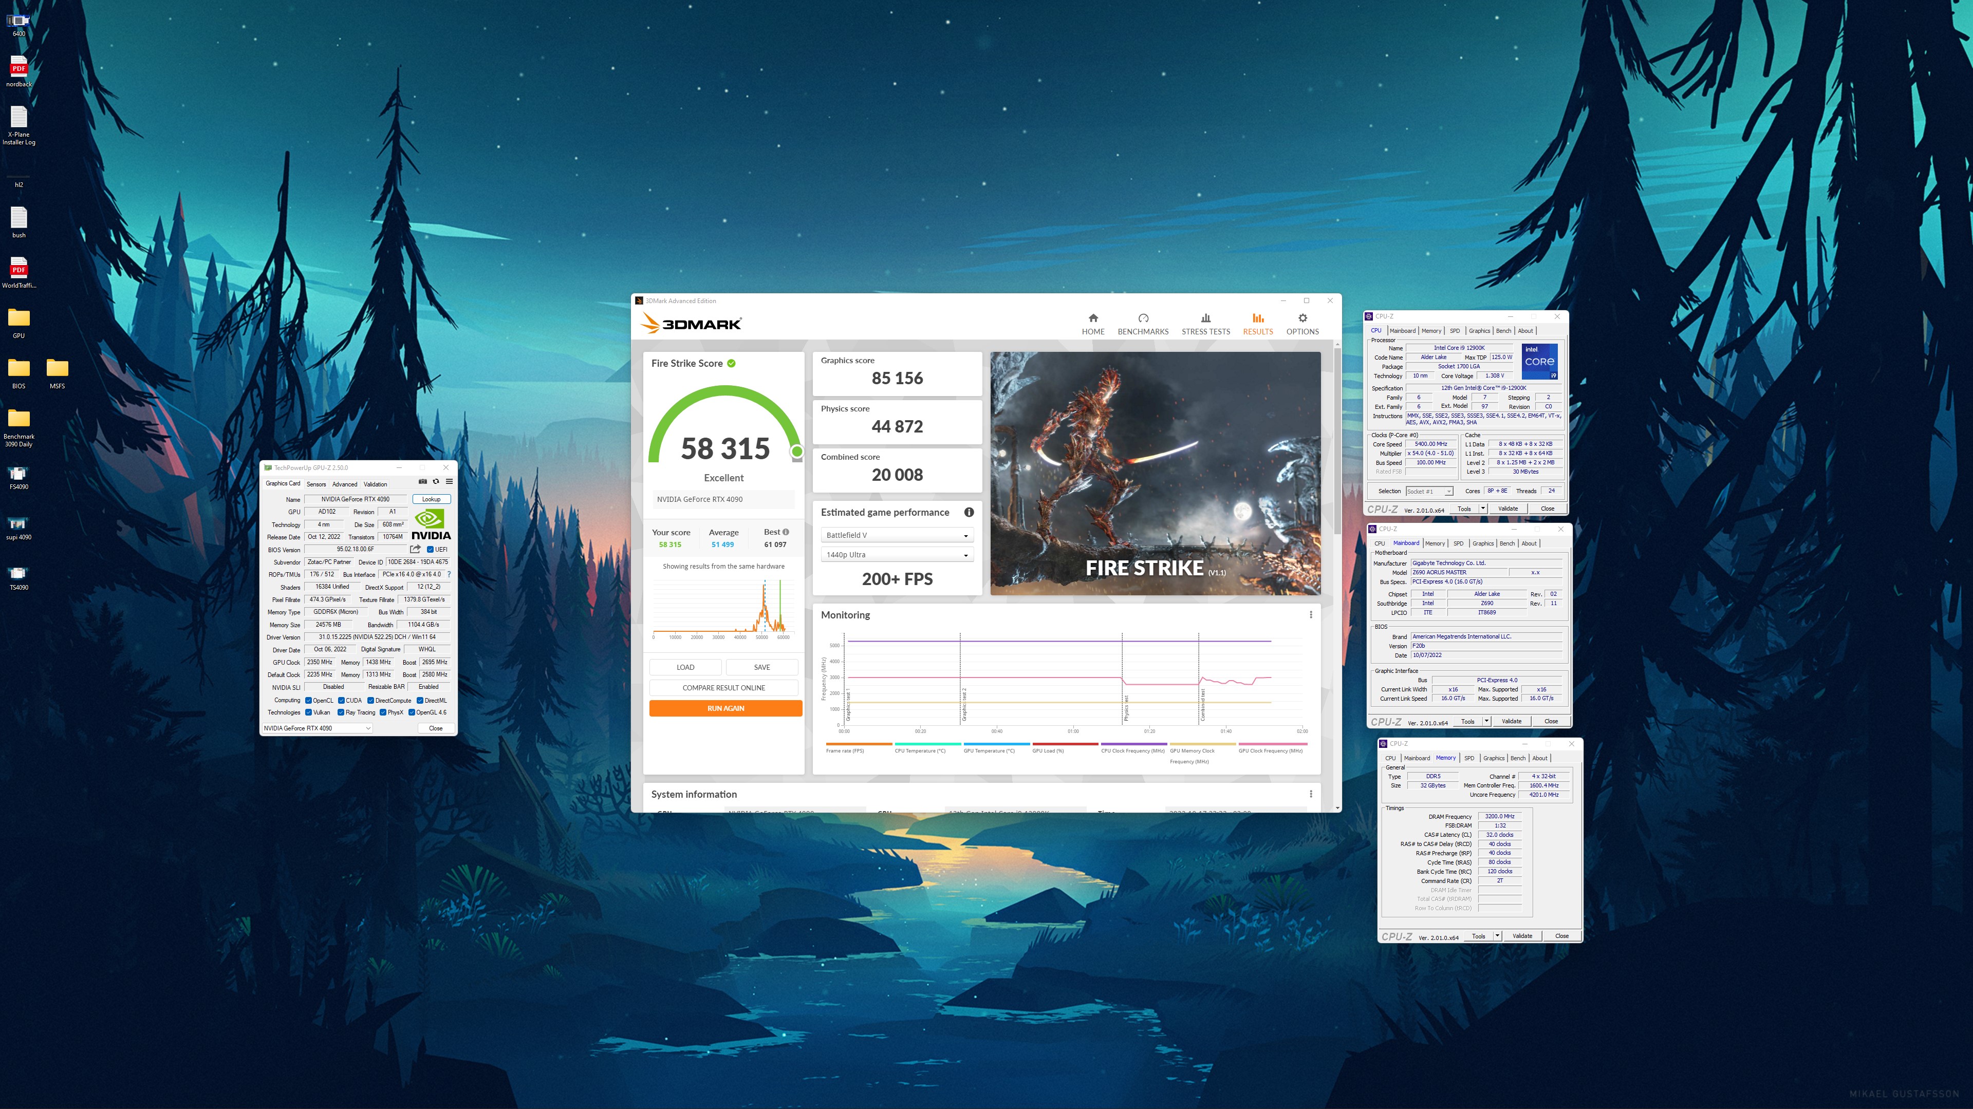The image size is (1973, 1109).
Task: Expand the Tools arrow in the CPU-Z Memory window
Action: (1497, 936)
